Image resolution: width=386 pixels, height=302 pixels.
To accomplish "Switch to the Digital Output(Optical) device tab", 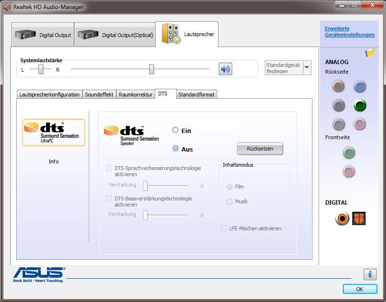I will tap(115, 35).
